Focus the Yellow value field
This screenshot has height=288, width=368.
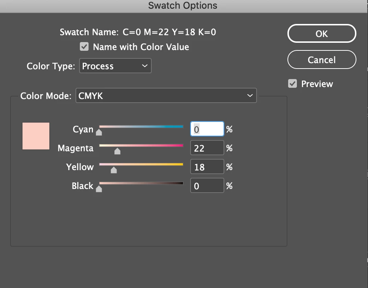[207, 167]
